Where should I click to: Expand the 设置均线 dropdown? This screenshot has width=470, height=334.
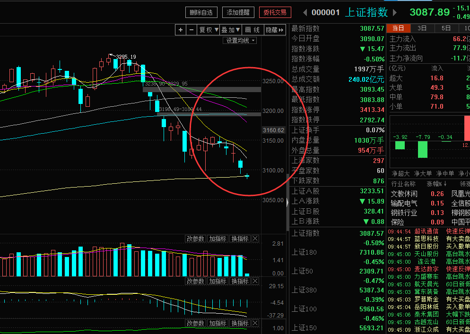point(240,41)
